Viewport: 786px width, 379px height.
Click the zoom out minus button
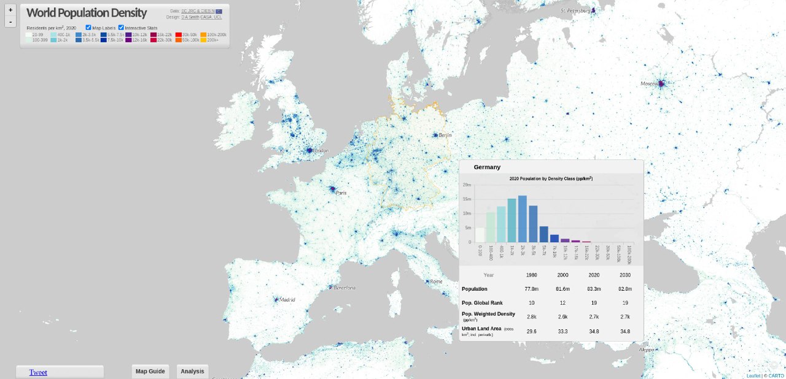(10, 22)
